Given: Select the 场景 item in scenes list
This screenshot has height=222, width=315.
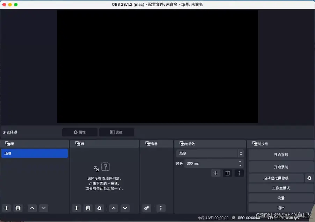Looking at the screenshot, I should (34, 153).
